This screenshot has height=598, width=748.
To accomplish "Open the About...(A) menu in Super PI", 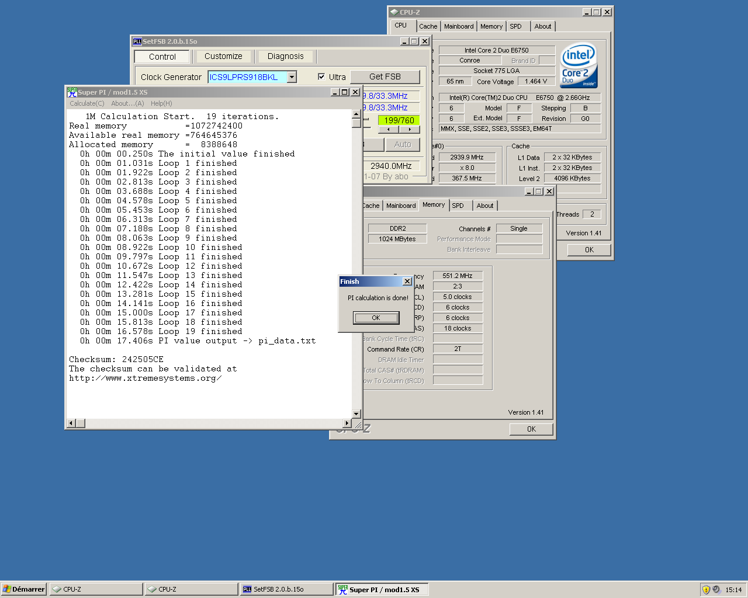I will [x=127, y=103].
